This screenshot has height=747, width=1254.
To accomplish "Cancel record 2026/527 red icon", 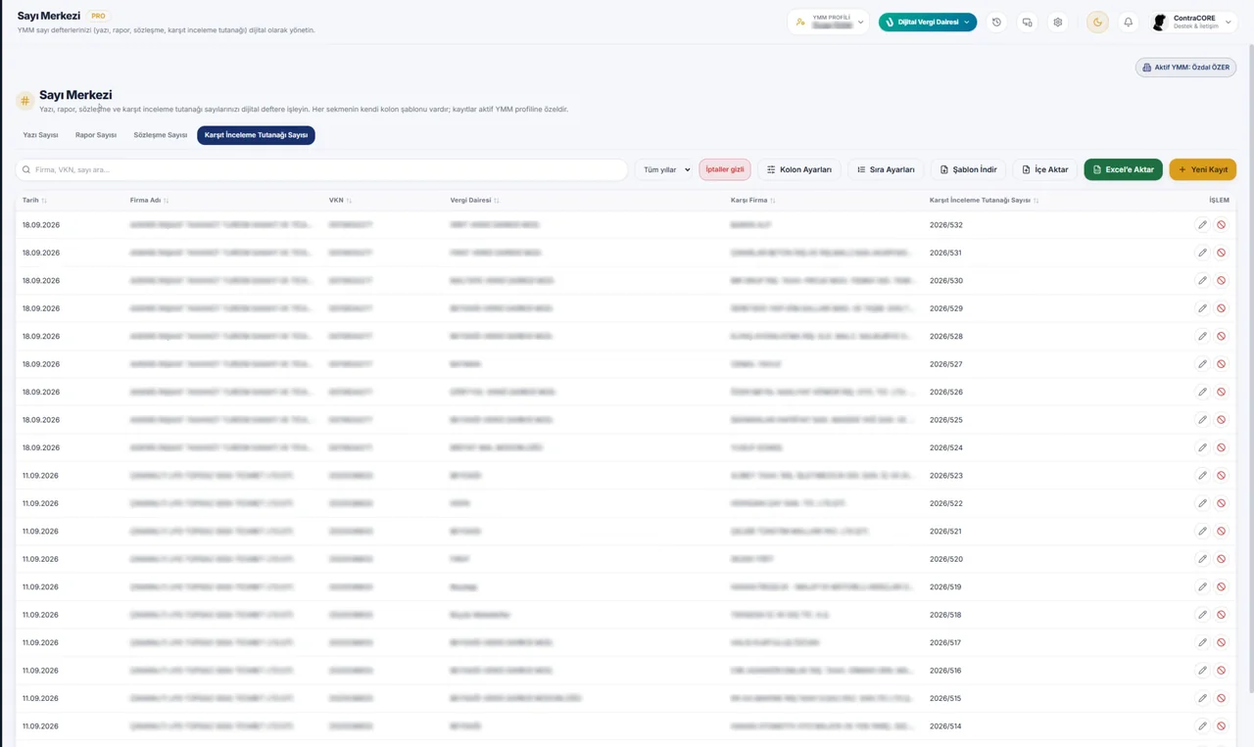I will tap(1221, 364).
